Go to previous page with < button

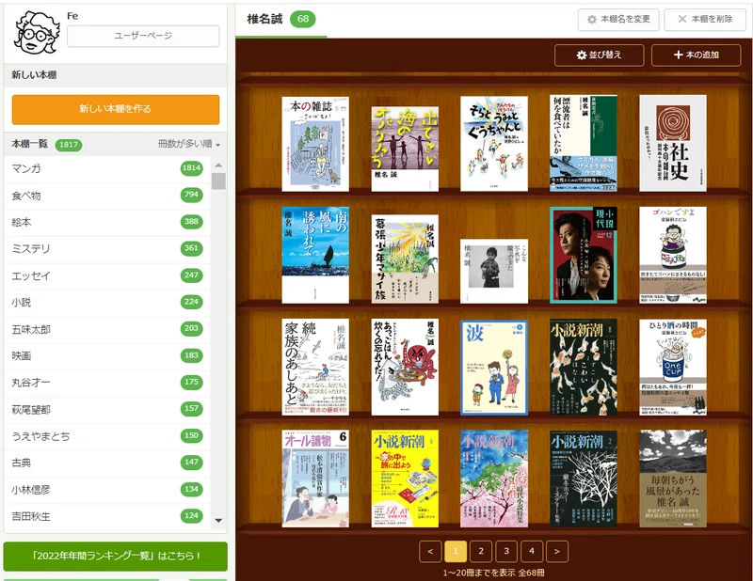pyautogui.click(x=430, y=551)
